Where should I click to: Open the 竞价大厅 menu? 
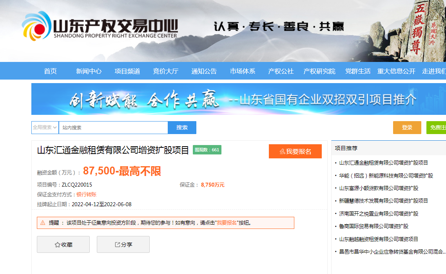pos(165,71)
